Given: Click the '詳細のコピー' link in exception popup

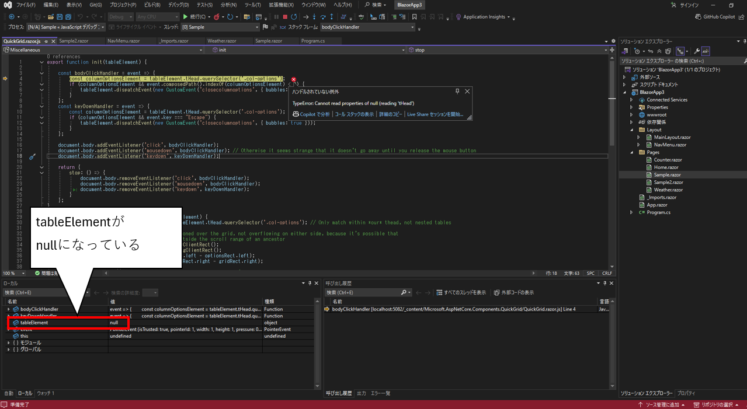Looking at the screenshot, I should point(391,114).
